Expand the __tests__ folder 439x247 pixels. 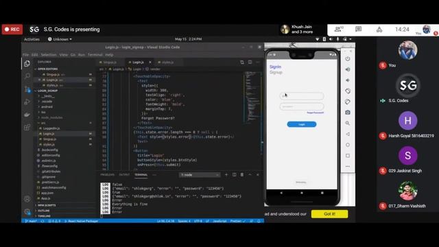48,96
